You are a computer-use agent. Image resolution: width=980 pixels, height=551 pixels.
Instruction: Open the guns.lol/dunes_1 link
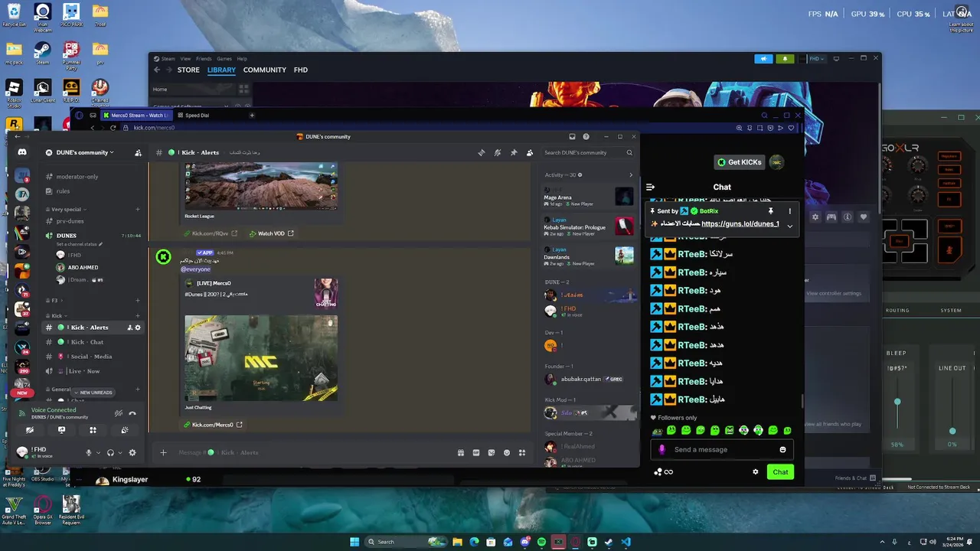click(740, 223)
